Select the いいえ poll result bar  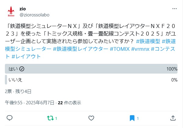(x=91, y=80)
